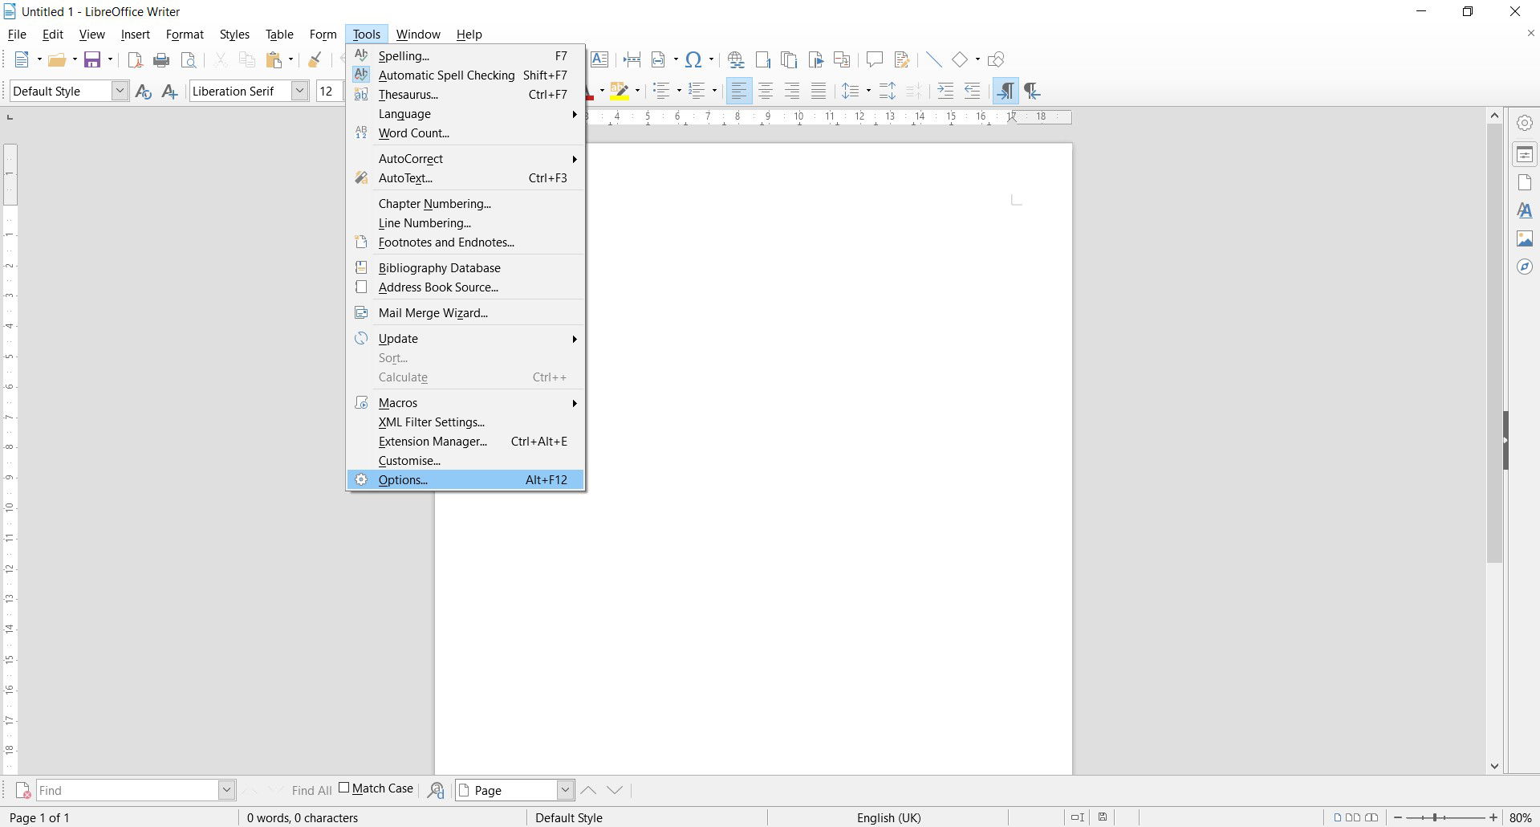Click vertical scrollbar down arrow
The height and width of the screenshot is (827, 1540).
pos(1494,766)
